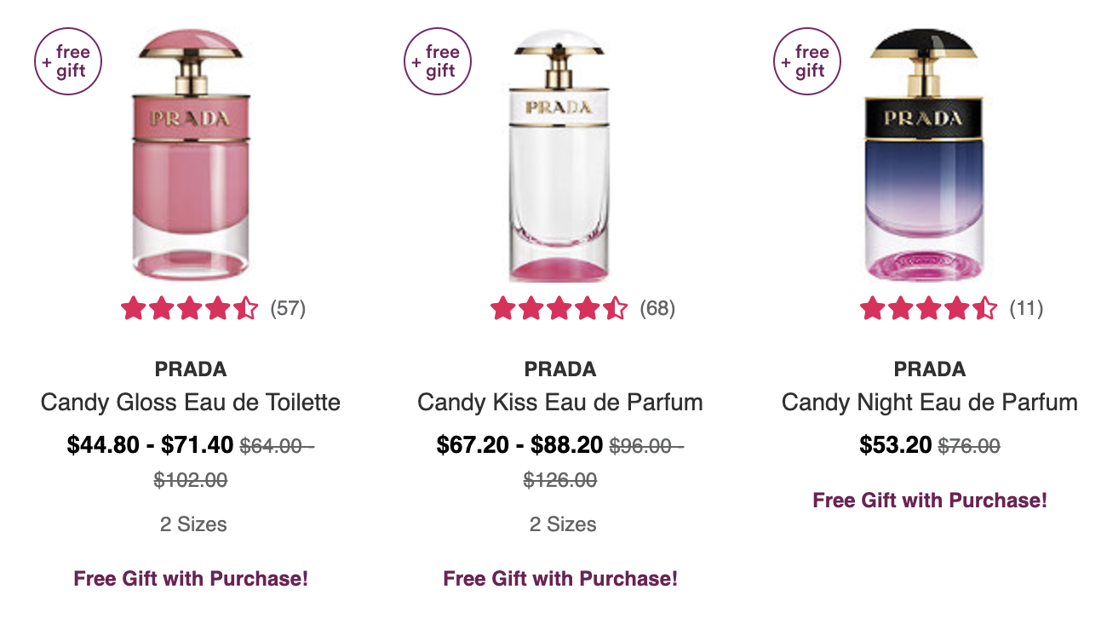
Task: Open Candy Night Eau de Parfum link
Action: (x=930, y=402)
